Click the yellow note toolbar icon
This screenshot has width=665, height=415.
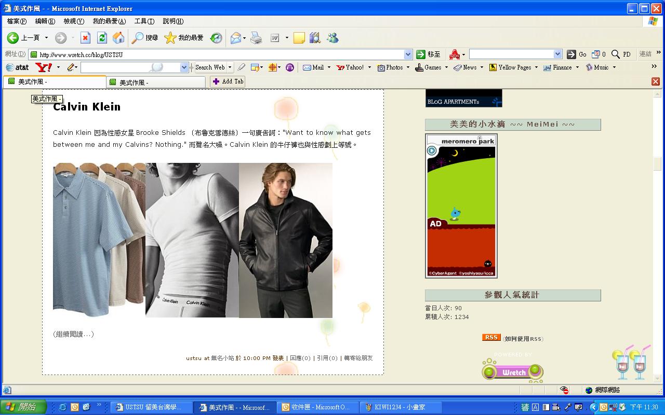click(299, 38)
